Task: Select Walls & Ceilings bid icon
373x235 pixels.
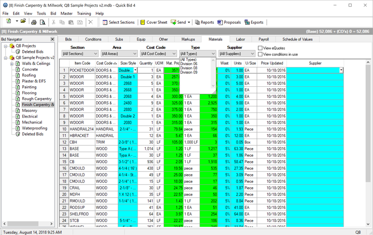Action: pyautogui.click(x=18, y=63)
